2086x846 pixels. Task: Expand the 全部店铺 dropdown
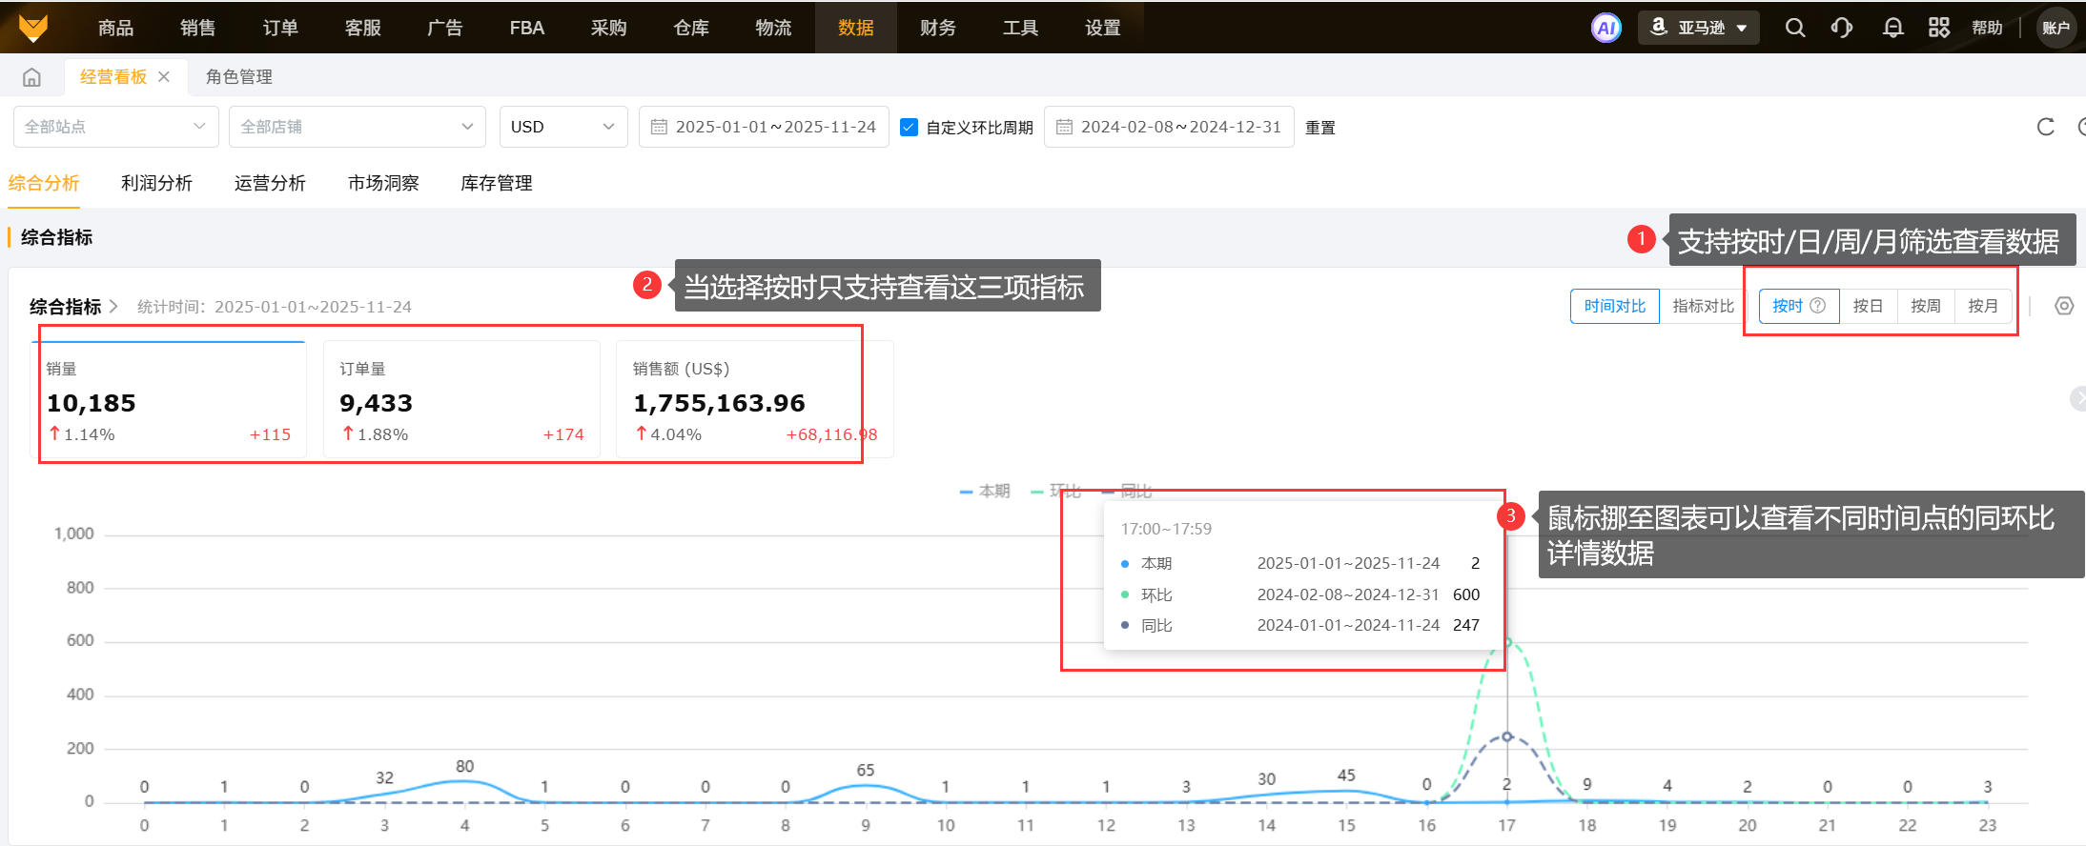pos(357,127)
